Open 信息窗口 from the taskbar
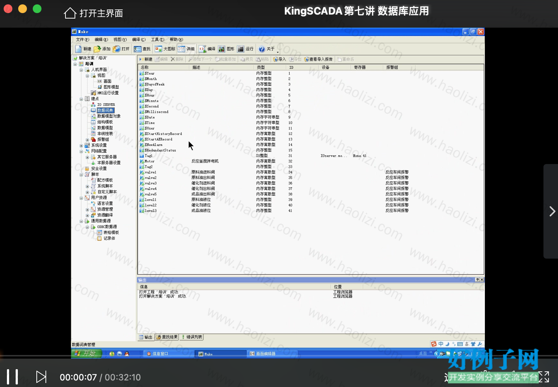 tap(168, 354)
